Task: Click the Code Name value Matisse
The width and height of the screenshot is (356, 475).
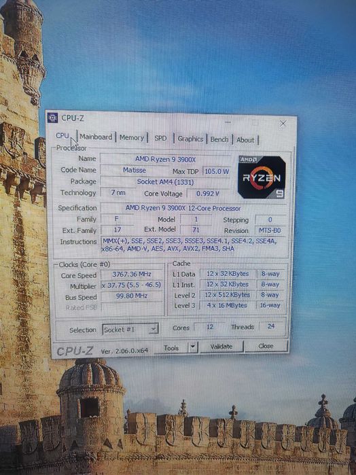Action: tap(135, 171)
